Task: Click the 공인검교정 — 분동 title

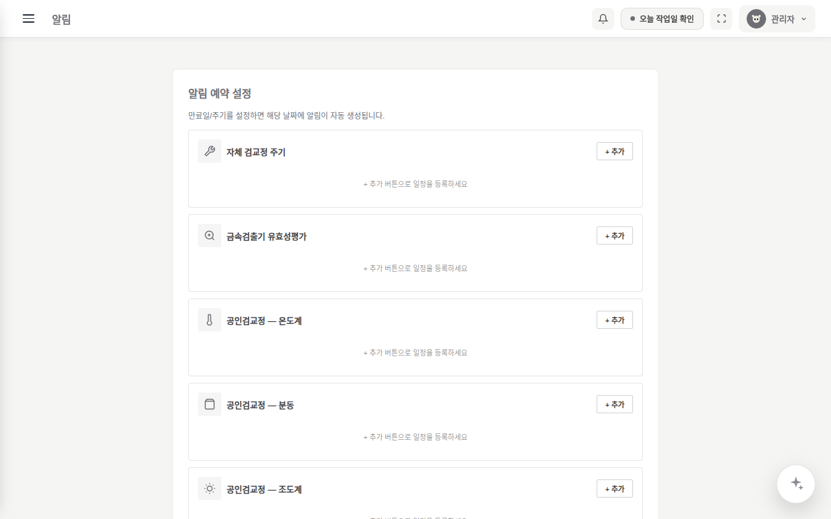Action: point(260,405)
